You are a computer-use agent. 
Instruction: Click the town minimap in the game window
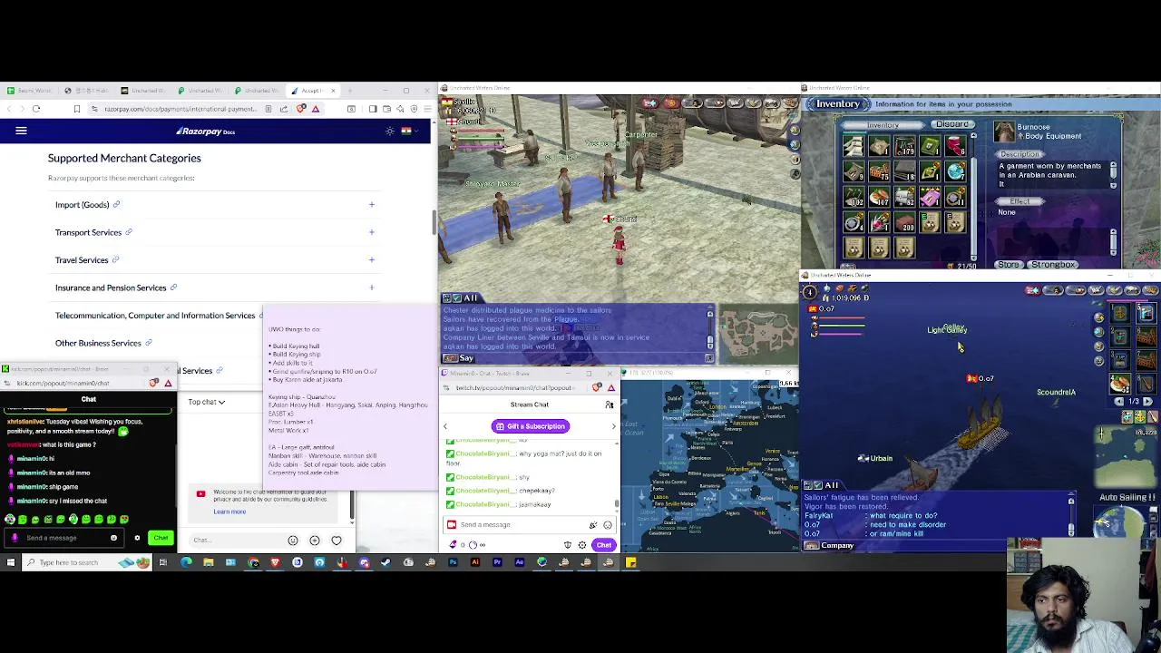pyautogui.click(x=758, y=333)
